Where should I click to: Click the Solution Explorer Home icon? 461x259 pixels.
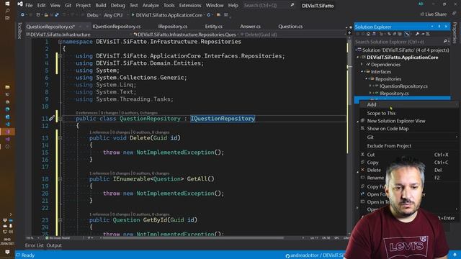pos(368,34)
